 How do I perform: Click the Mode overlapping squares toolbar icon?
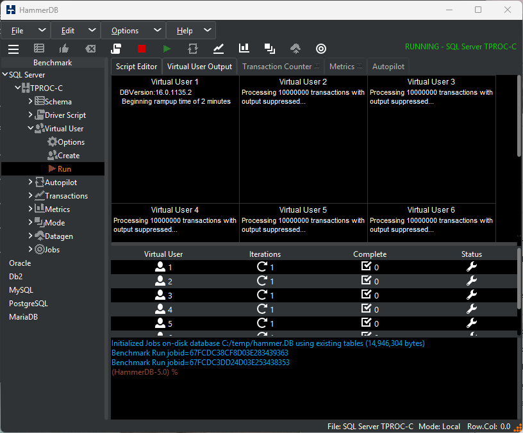pyautogui.click(x=270, y=49)
